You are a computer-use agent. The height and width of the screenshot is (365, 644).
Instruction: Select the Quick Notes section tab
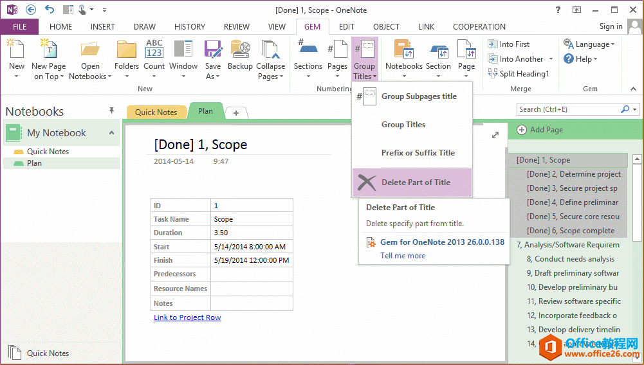pos(156,112)
